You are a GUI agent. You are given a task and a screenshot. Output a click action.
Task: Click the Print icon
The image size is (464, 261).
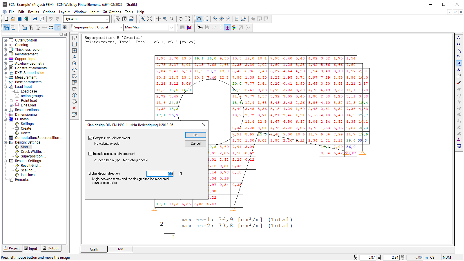35,19
